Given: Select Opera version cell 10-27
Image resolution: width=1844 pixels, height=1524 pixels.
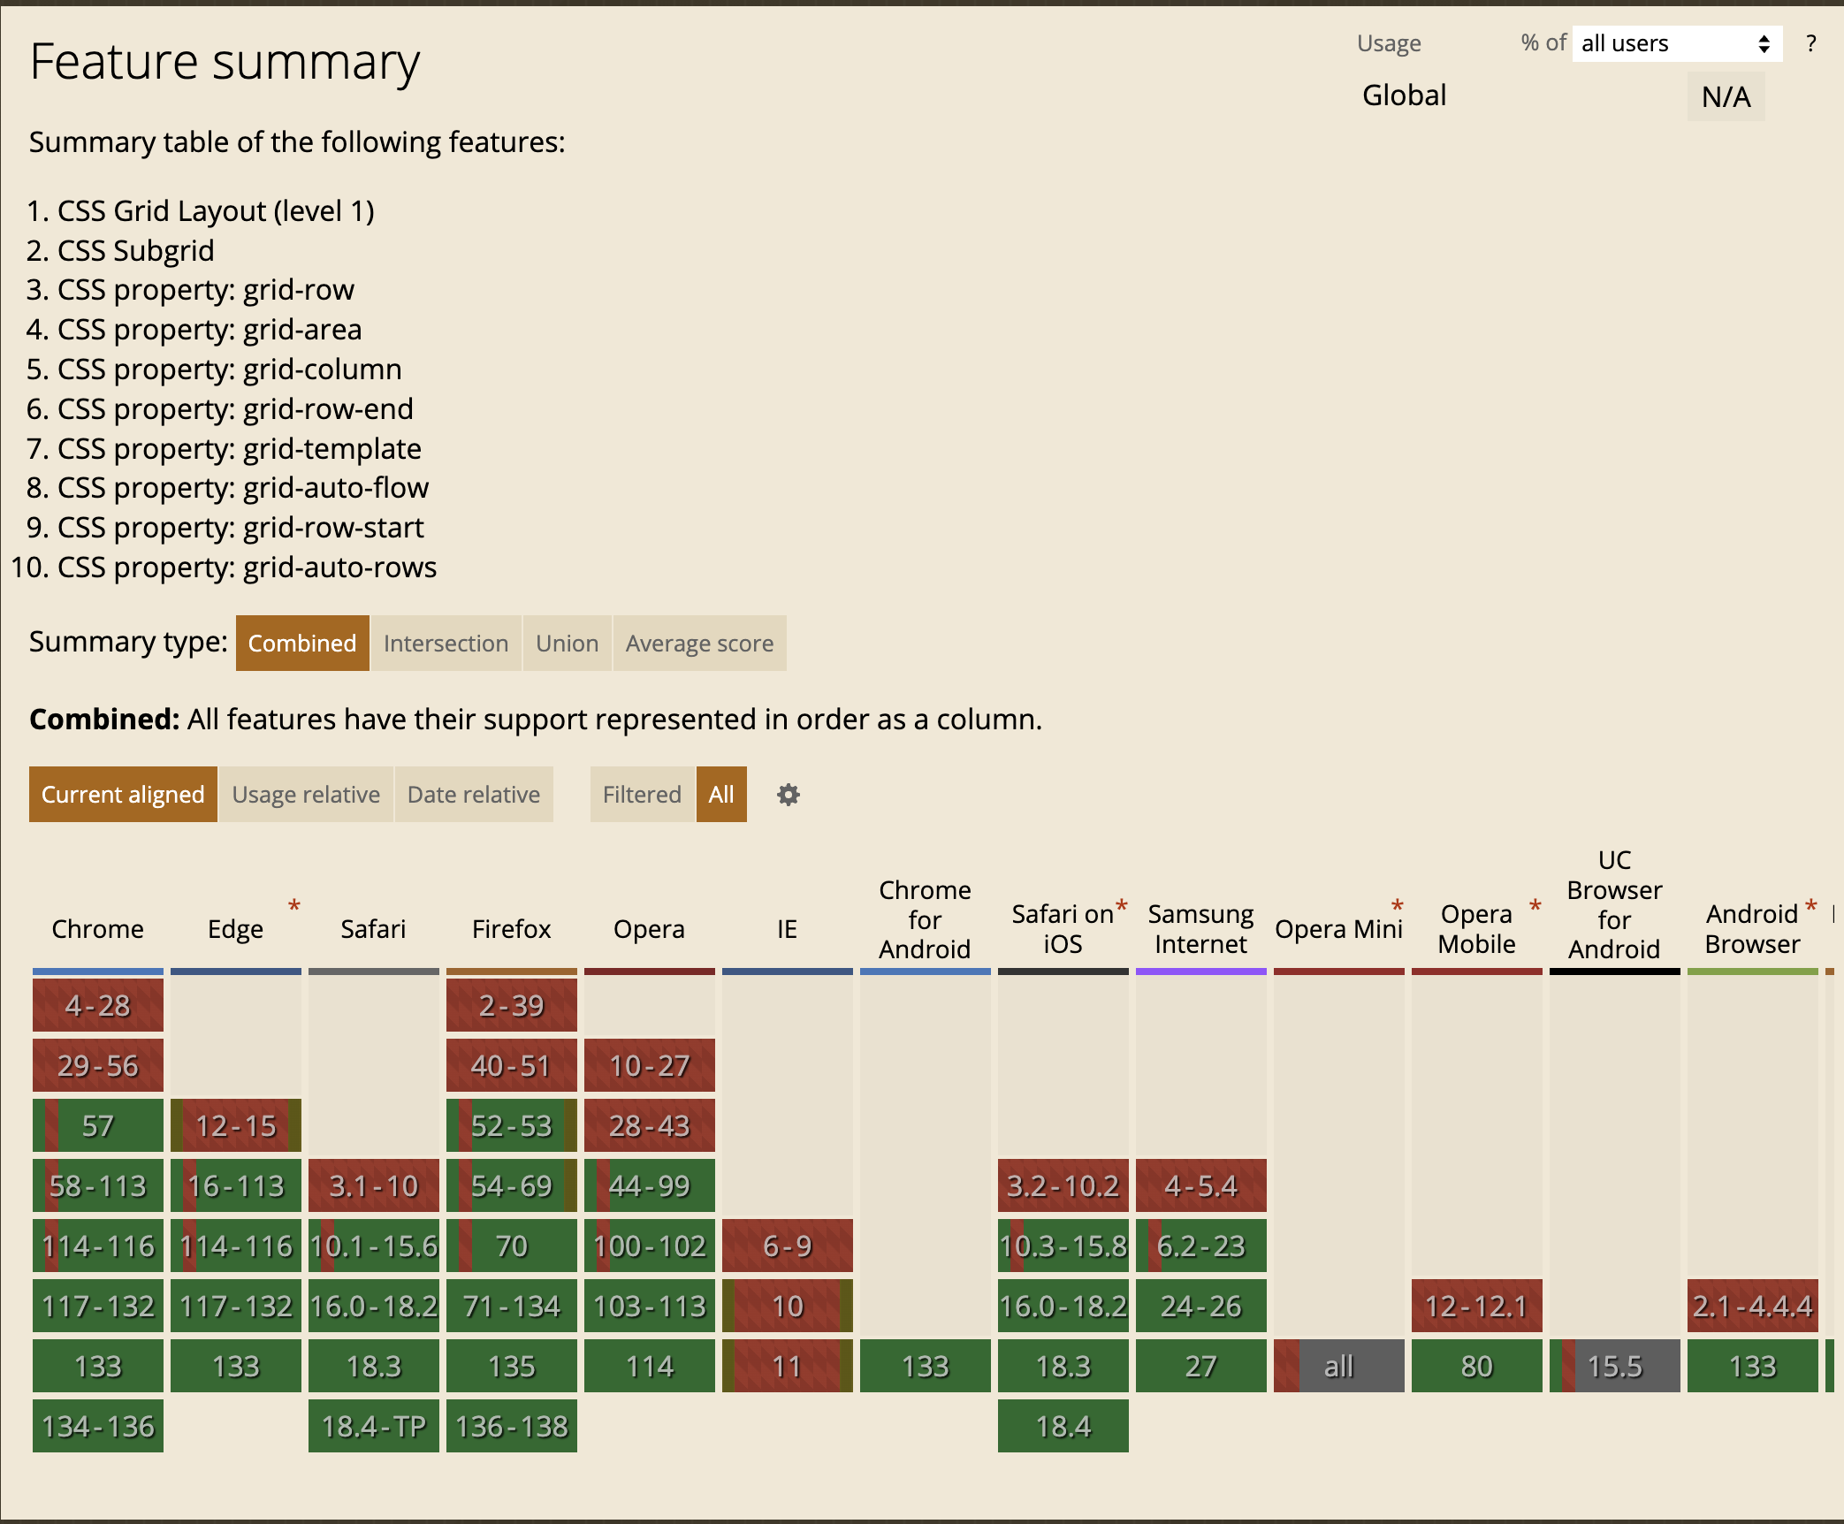Looking at the screenshot, I should coord(650,1065).
